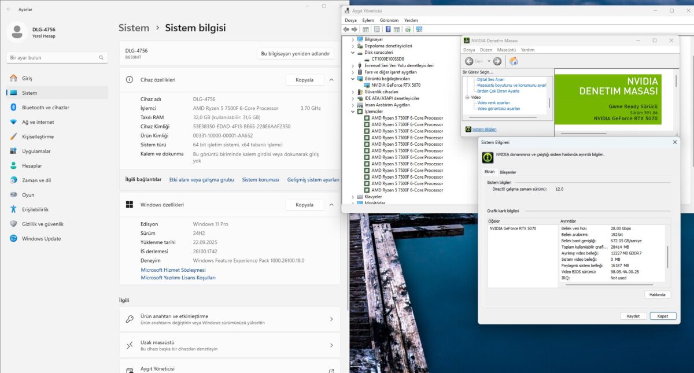Image resolution: width=694 pixels, height=373 pixels.
Task: Select Ekran tab in Sistem Bilgileri dialog
Action: pos(489,172)
